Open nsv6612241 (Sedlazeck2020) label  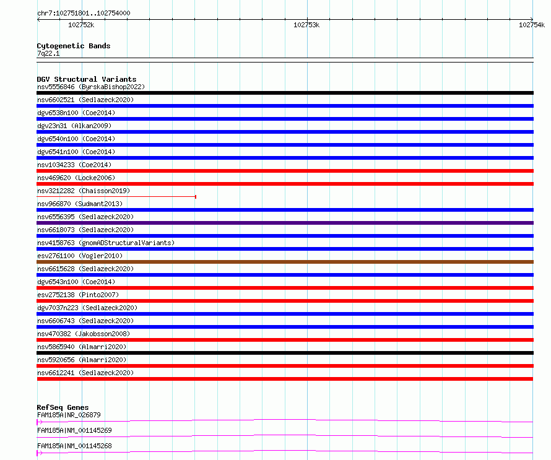click(x=85, y=373)
